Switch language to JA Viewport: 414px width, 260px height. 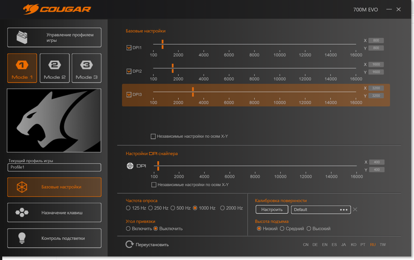click(x=344, y=245)
